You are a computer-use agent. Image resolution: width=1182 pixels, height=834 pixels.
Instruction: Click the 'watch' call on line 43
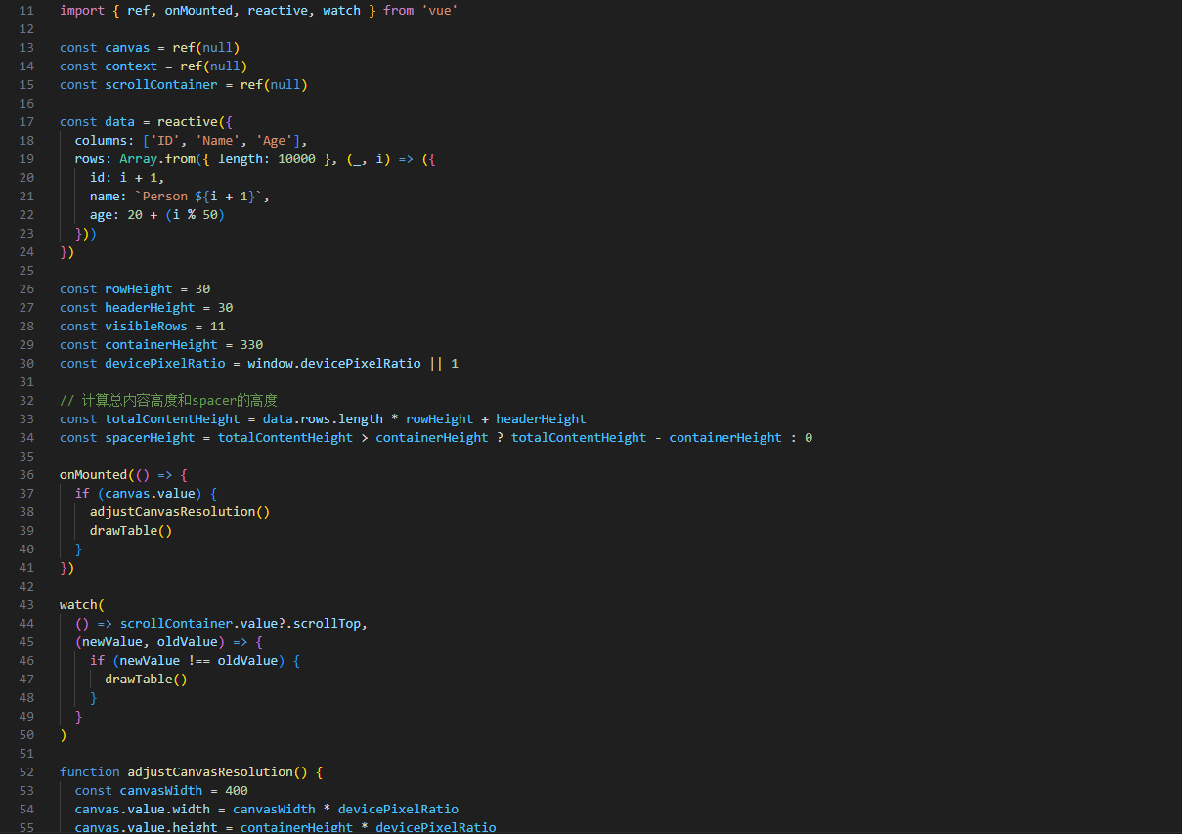tap(78, 604)
